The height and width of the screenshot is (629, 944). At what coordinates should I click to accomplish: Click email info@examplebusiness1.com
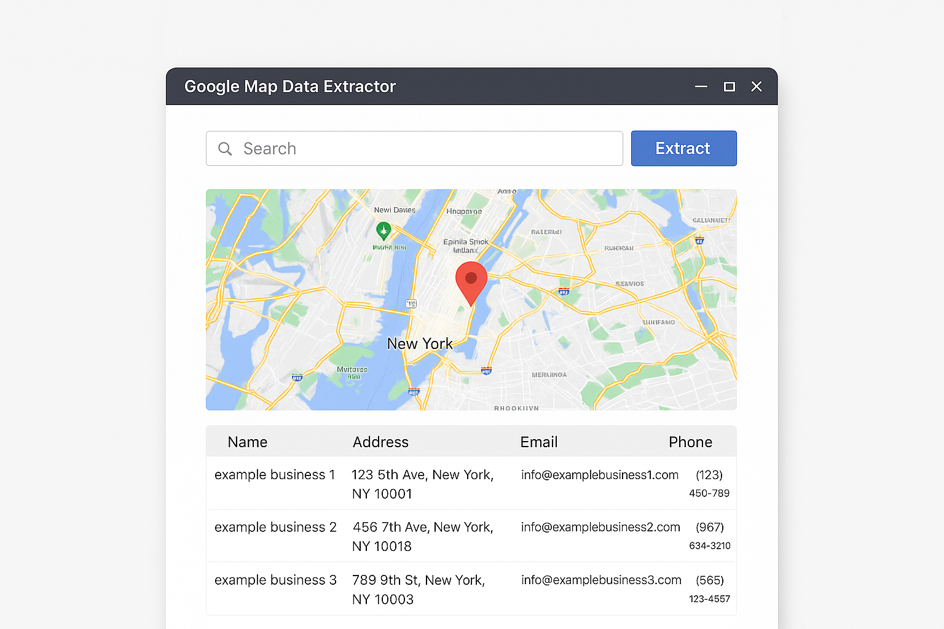click(600, 475)
